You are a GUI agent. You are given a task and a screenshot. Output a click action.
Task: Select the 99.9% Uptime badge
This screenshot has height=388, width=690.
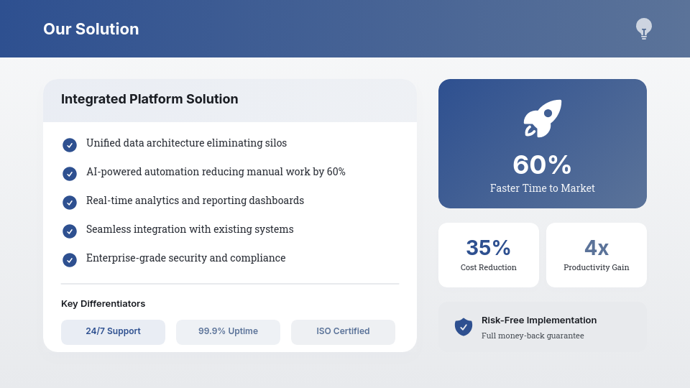coord(228,332)
